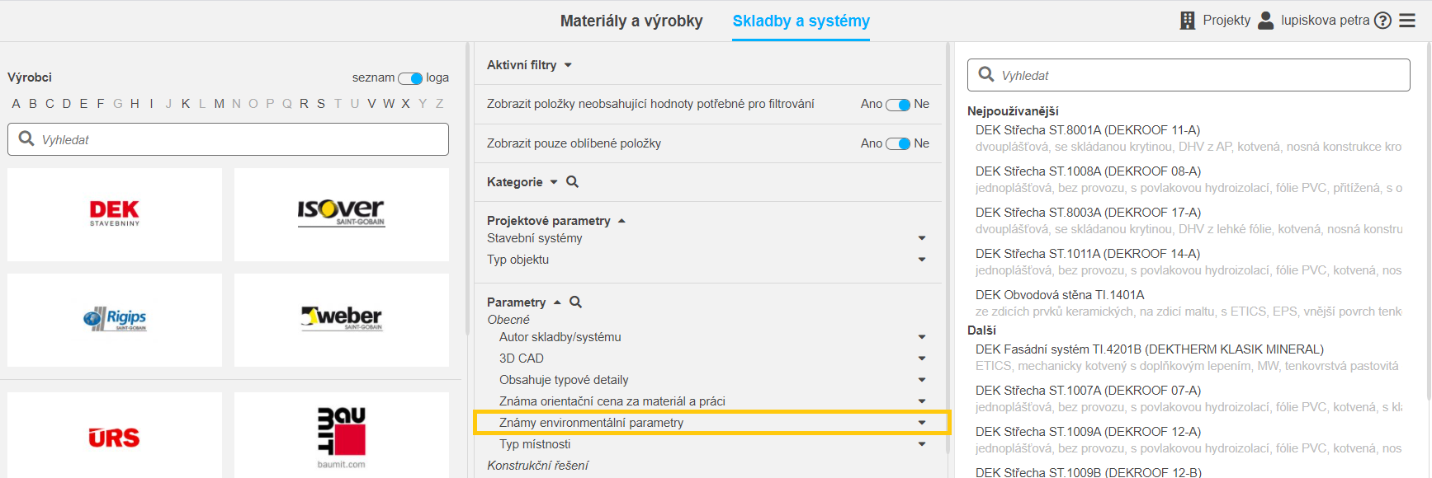
Task: Choose the Rigips manufacturer logo
Action: pos(115,320)
